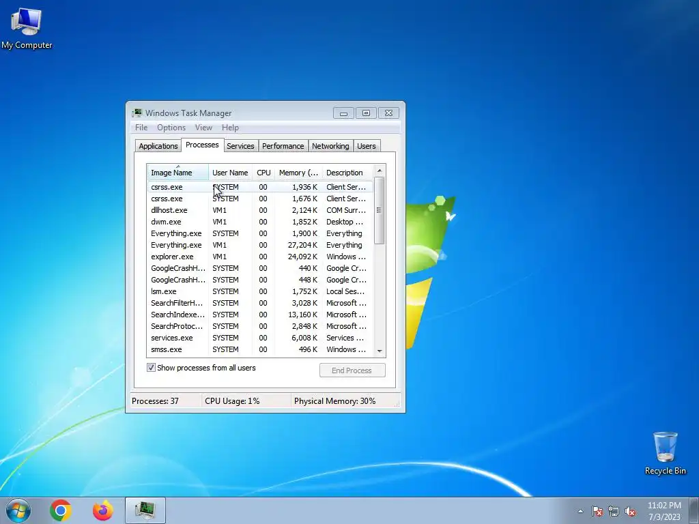Viewport: 699px width, 524px height.
Task: Click the End Process button
Action: (352, 370)
